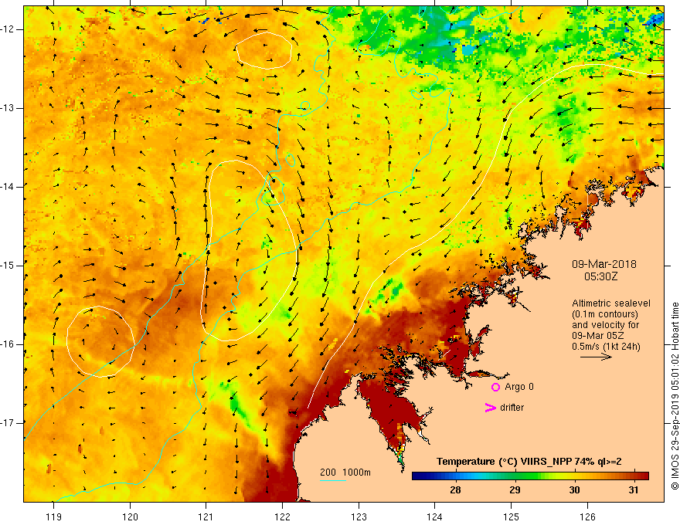
Task: Click the 200 1000m isobath label
Action: tap(345, 472)
